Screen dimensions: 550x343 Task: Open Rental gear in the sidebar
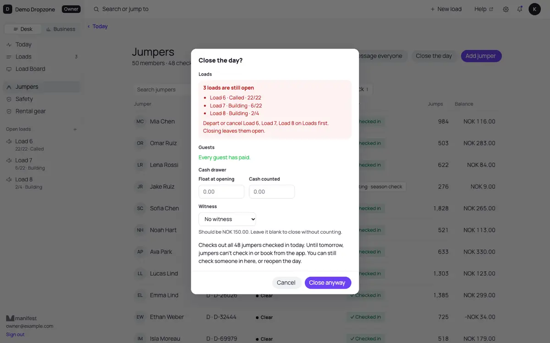point(42,111)
